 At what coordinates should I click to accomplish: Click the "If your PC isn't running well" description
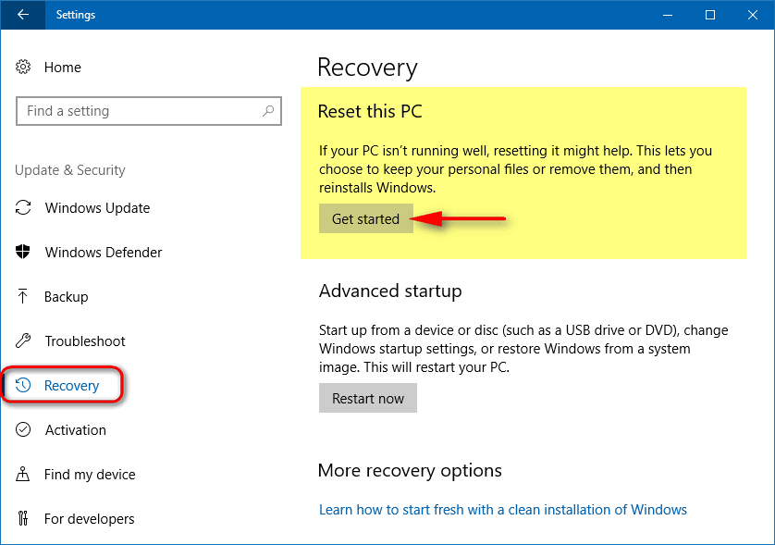pos(515,169)
